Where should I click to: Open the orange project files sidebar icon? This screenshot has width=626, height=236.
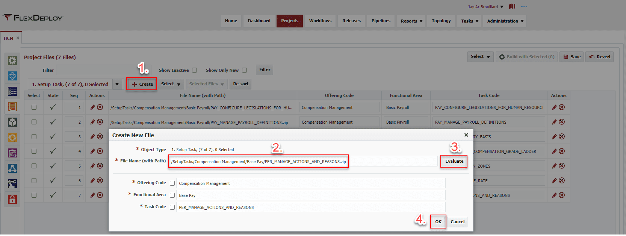click(x=12, y=107)
